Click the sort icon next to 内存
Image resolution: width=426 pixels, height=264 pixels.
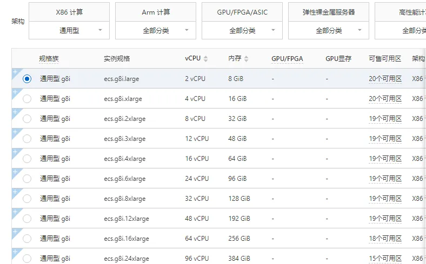[247, 59]
